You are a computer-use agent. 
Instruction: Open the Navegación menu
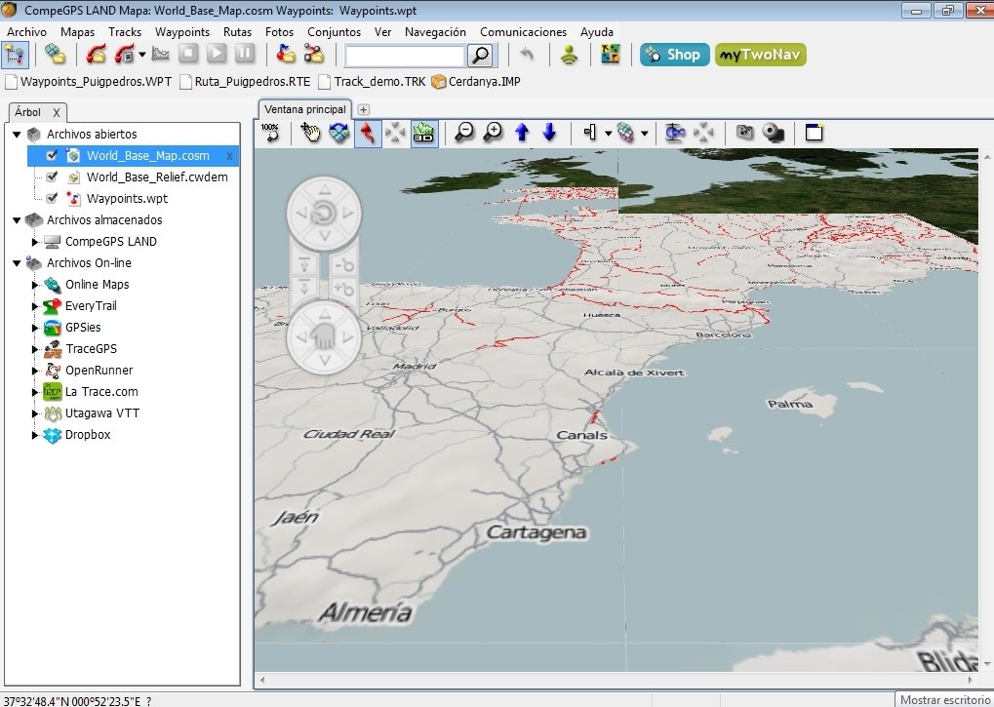click(435, 31)
